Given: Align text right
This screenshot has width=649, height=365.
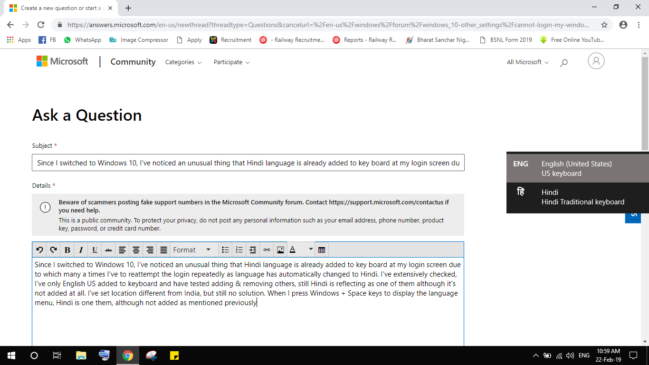Looking at the screenshot, I should pyautogui.click(x=150, y=250).
